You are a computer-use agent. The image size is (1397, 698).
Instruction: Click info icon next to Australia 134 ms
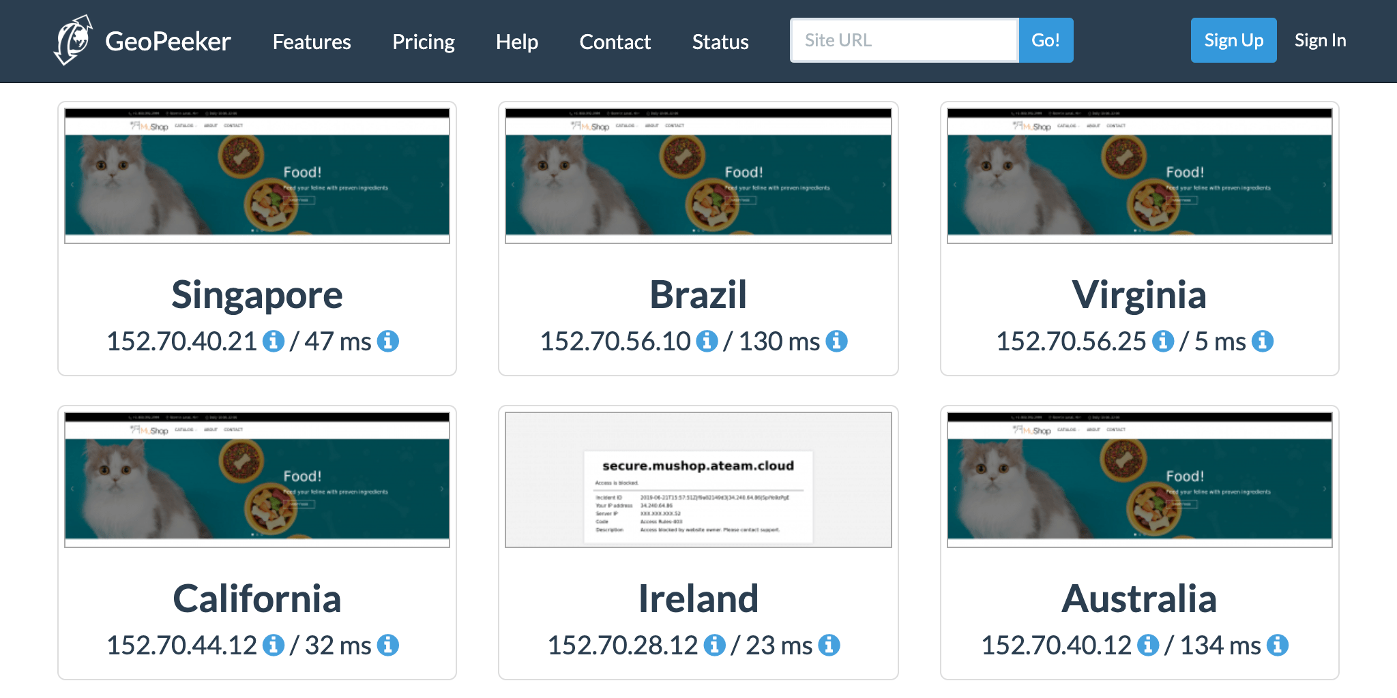point(1278,645)
